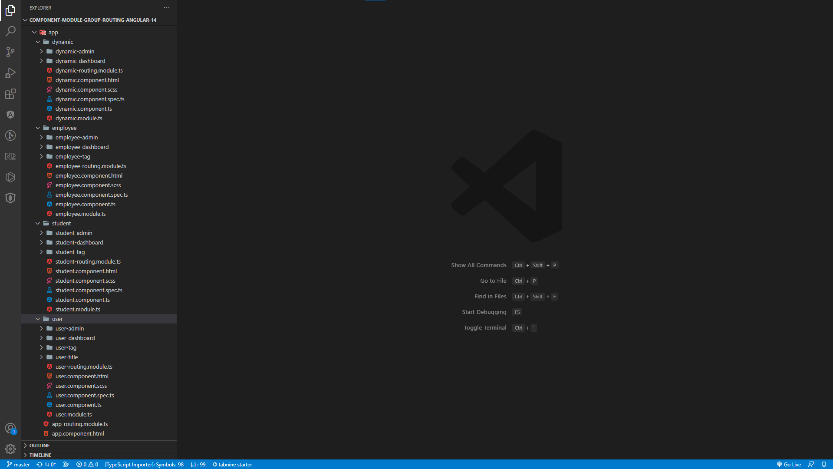
Task: Open the notifications bell in status bar
Action: point(824,464)
